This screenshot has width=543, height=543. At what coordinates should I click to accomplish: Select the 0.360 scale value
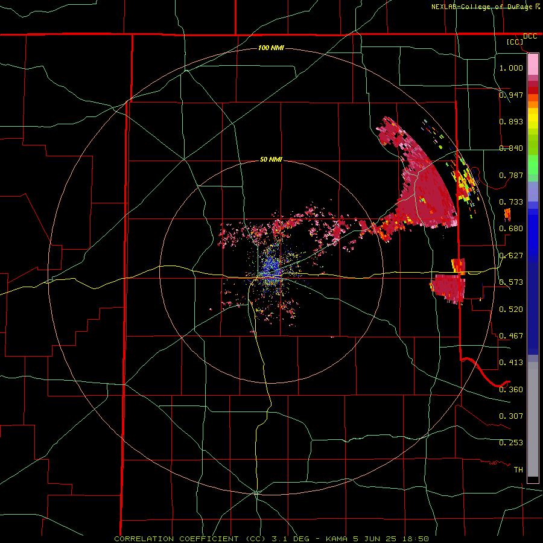pos(511,390)
